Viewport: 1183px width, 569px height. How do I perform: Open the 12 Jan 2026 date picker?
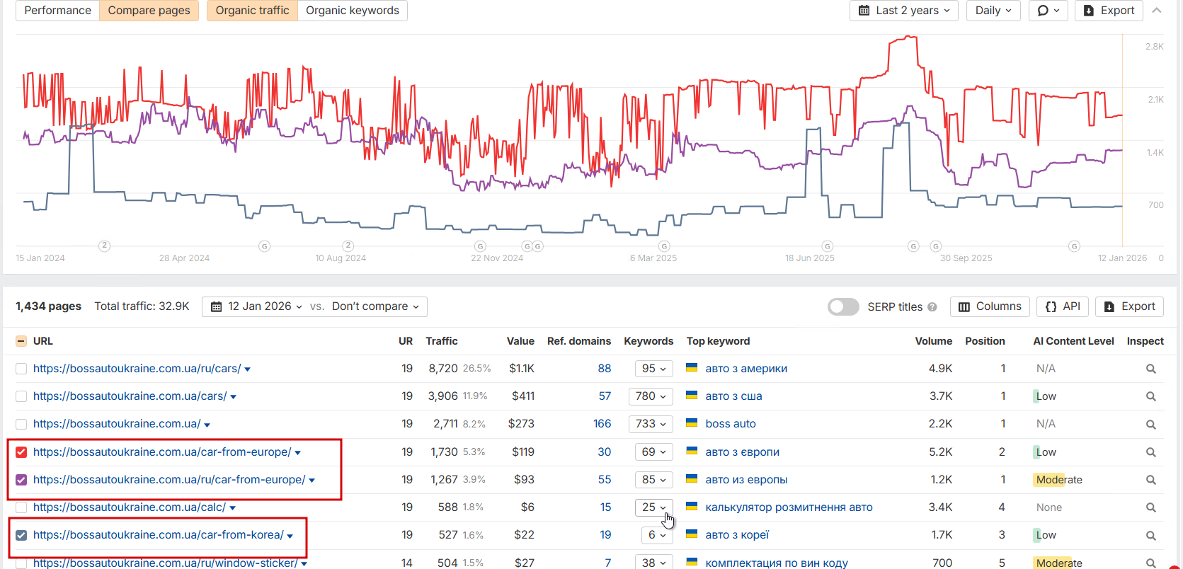coord(256,306)
